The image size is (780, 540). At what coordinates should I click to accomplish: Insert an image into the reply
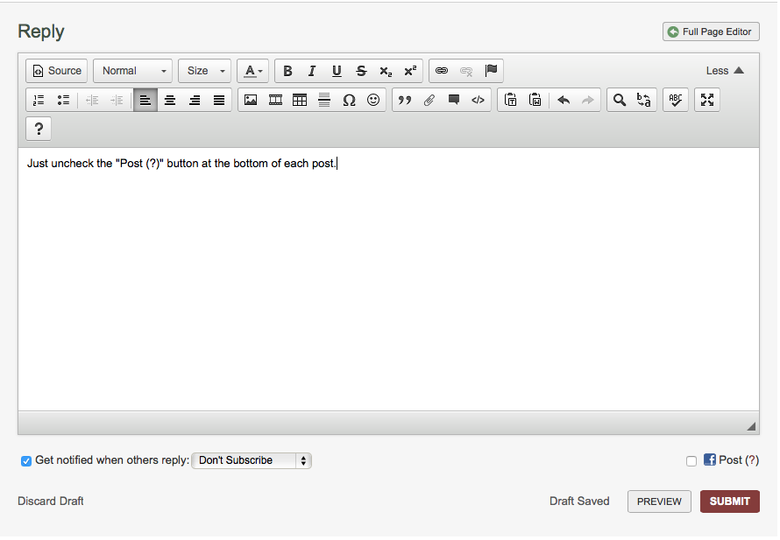(x=251, y=100)
